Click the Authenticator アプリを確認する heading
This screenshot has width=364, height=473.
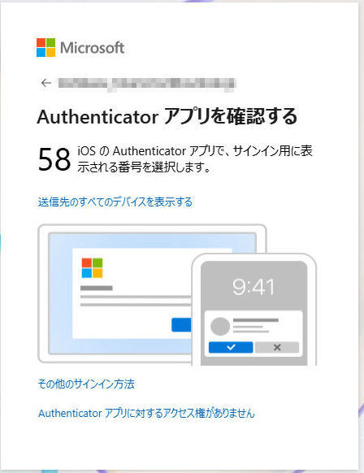tap(167, 117)
